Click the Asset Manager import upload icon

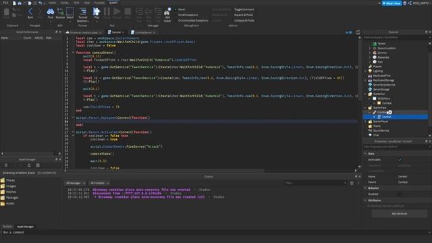click(x=29, y=165)
